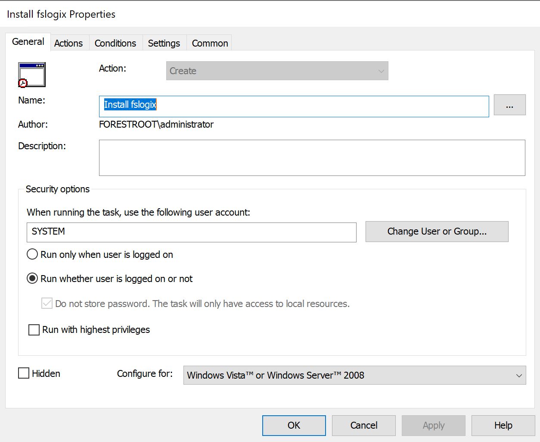Open Help for this dialog
This screenshot has width=540, height=442.
click(503, 425)
